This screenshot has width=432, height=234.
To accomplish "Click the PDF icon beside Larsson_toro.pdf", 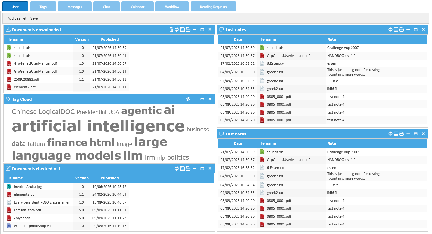I will tap(9, 210).
